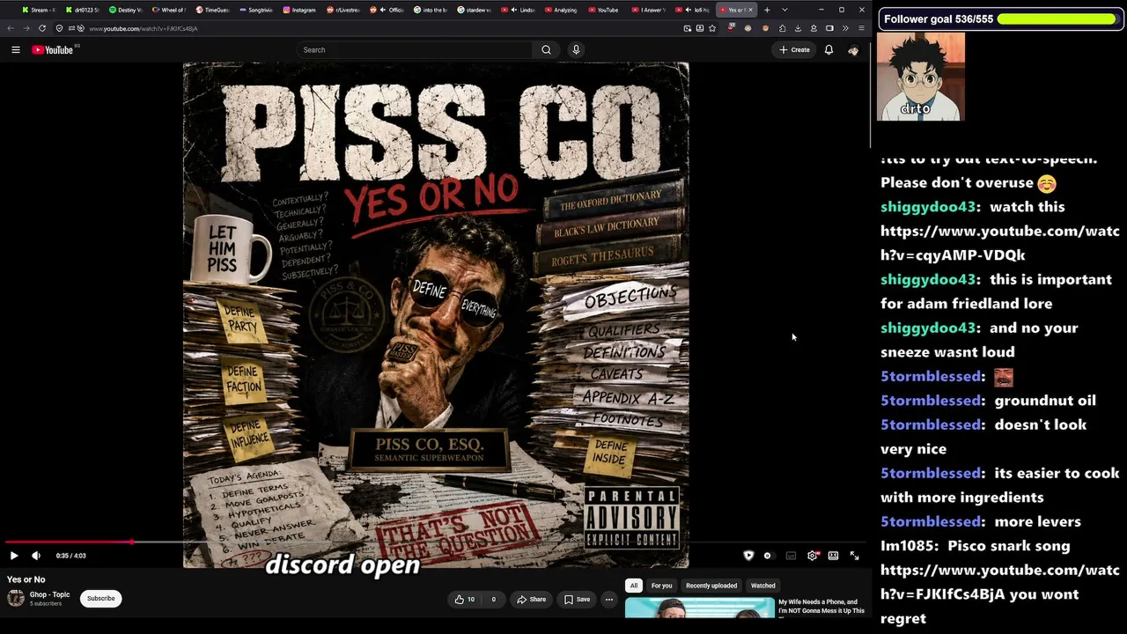Open the account avatar menu
The width and height of the screenshot is (1127, 634).
(853, 50)
